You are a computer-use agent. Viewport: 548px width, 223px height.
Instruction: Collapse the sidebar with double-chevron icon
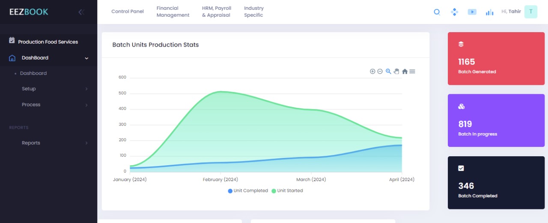coord(81,12)
